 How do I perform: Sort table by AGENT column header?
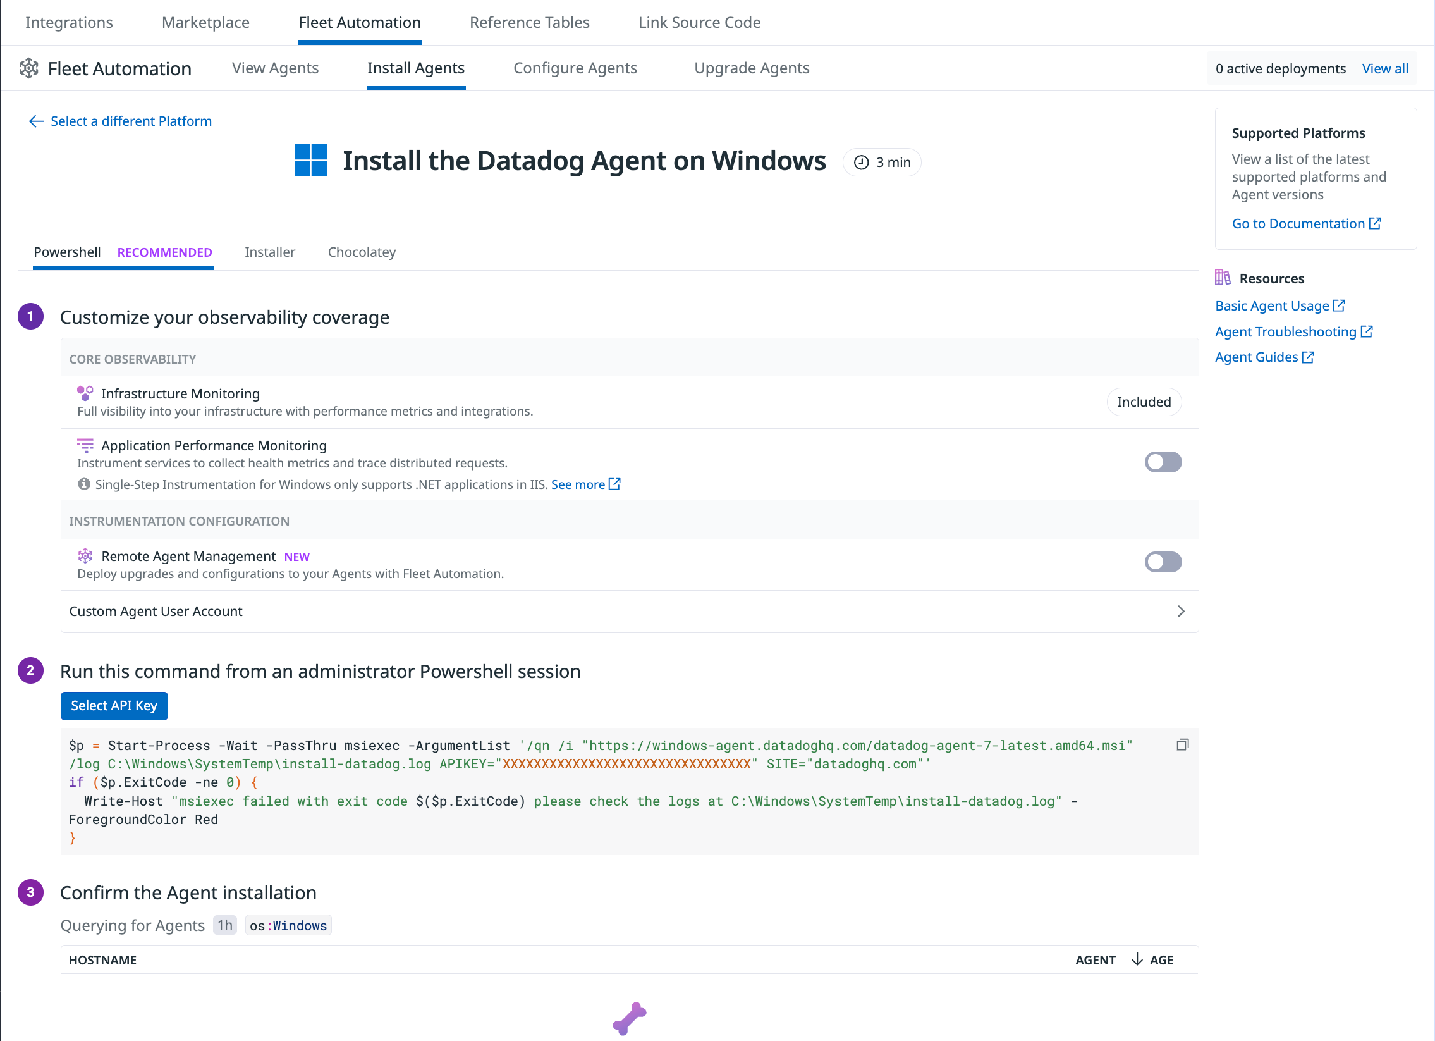click(x=1096, y=959)
